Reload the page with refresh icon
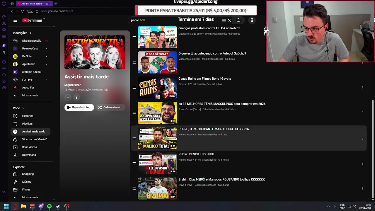Image resolution: width=375 pixels, height=211 pixels. coord(22,11)
